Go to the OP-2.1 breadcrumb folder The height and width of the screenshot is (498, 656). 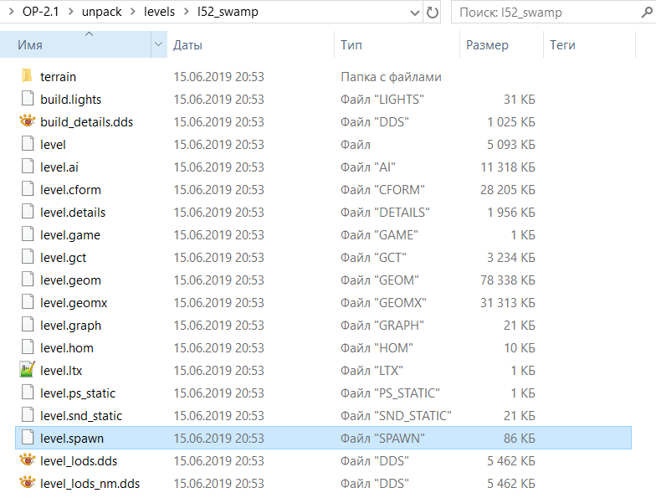pyautogui.click(x=40, y=12)
